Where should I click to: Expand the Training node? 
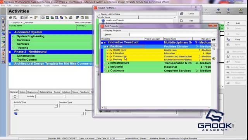pyautogui.click(x=13, y=48)
